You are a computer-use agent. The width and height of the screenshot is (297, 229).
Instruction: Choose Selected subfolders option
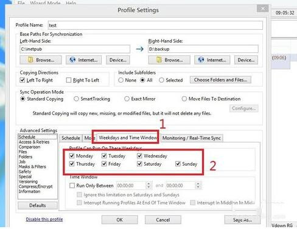pos(161,80)
